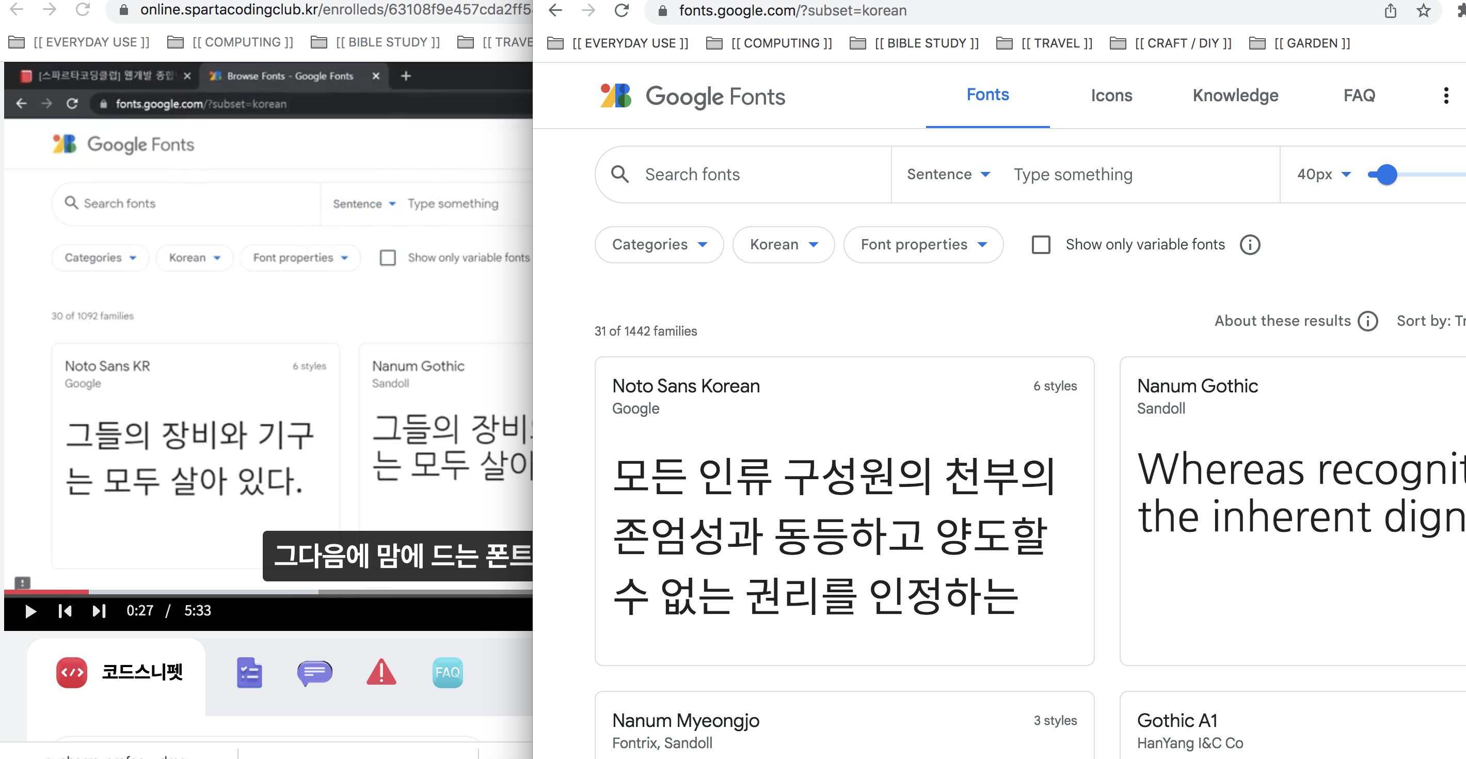
Task: Open CRAFT / DIY bookmark folder
Action: coord(1171,43)
